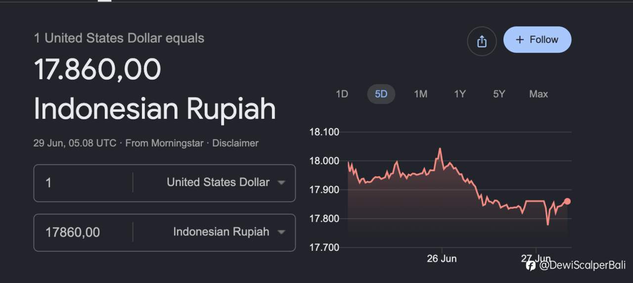Show the Max chart range

pos(539,94)
